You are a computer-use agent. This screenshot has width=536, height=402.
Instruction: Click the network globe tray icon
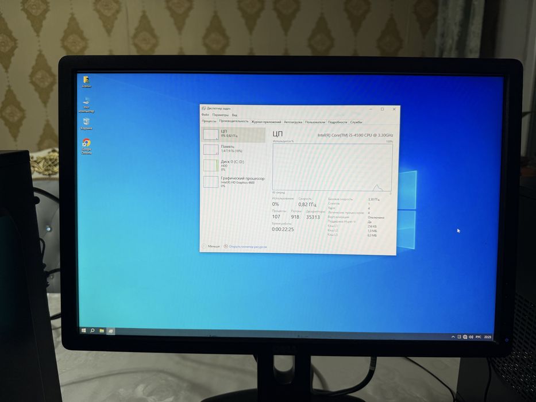(x=465, y=337)
